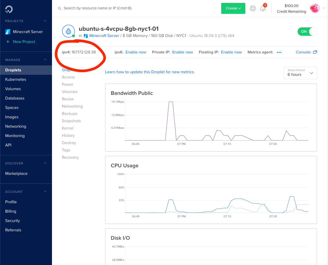Switch to the droplet Networking tab
The height and width of the screenshot is (265, 328).
click(x=72, y=106)
